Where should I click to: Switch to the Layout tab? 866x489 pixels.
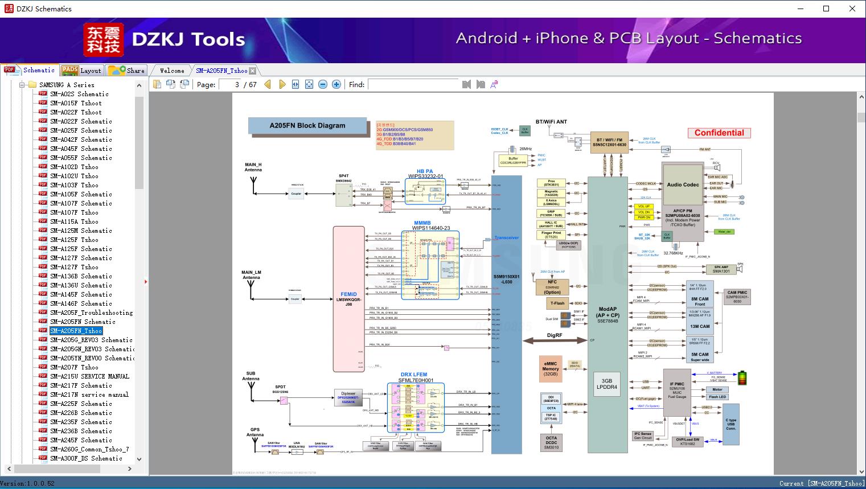(x=81, y=70)
